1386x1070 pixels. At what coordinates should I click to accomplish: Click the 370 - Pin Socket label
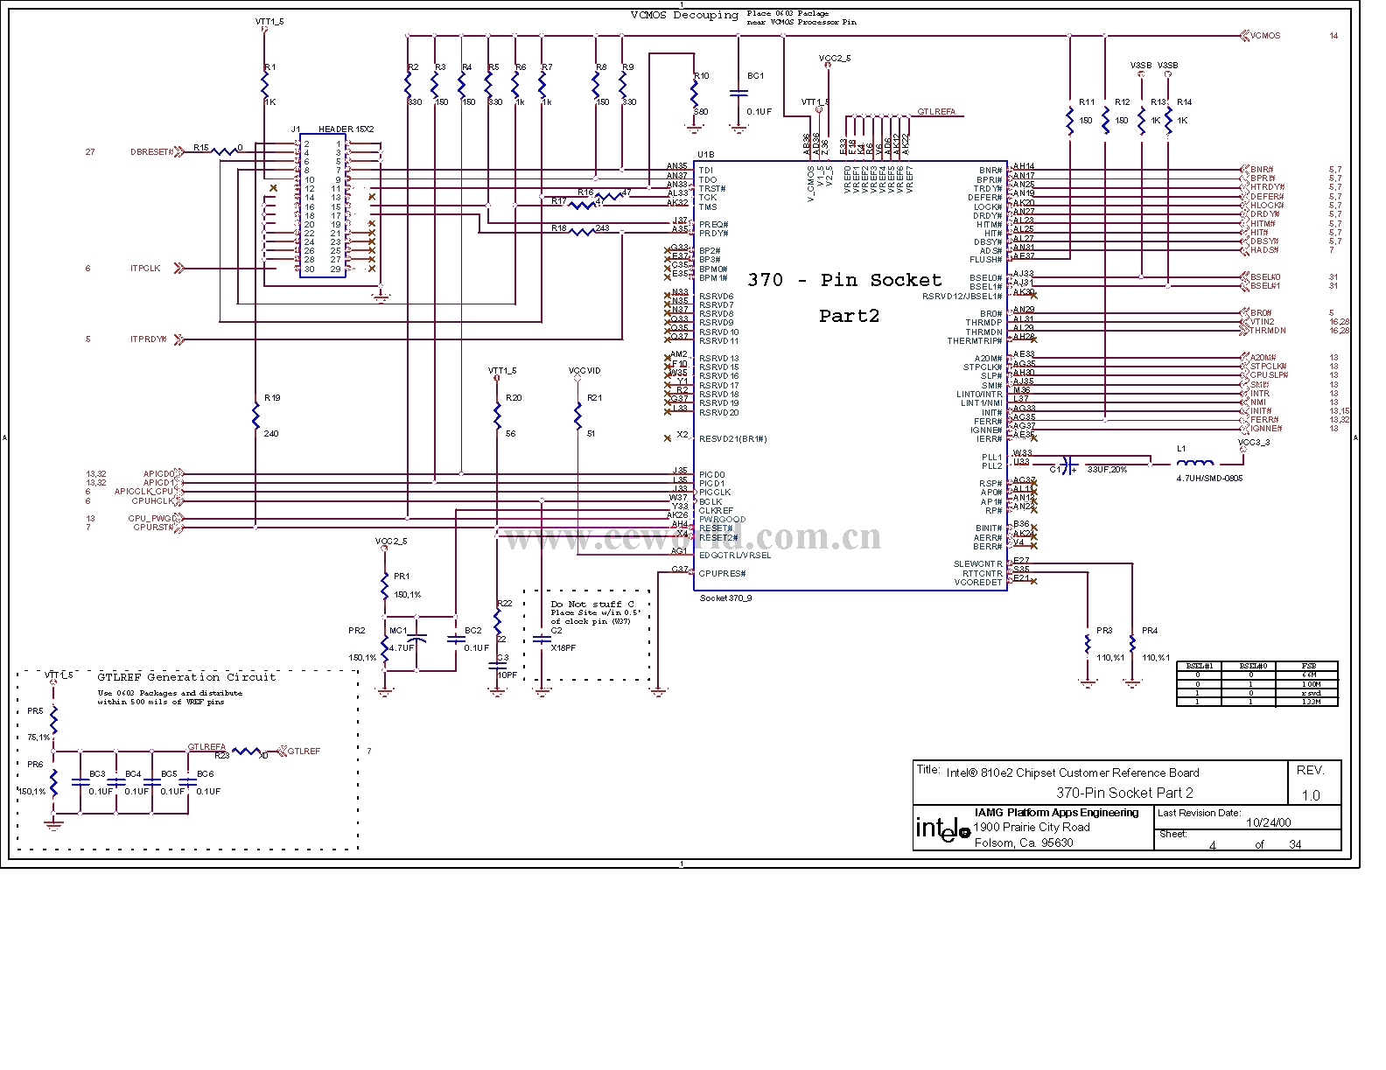click(x=843, y=281)
